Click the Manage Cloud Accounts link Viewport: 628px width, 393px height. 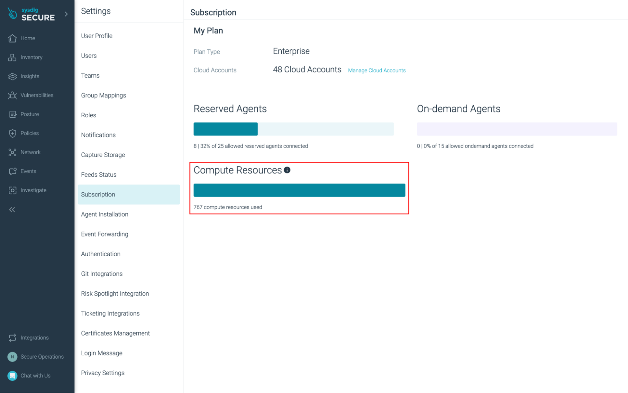tap(376, 70)
